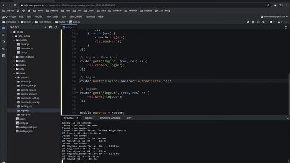
Task: Click the save file icon in the toolbar
Action: click(x=248, y=22)
